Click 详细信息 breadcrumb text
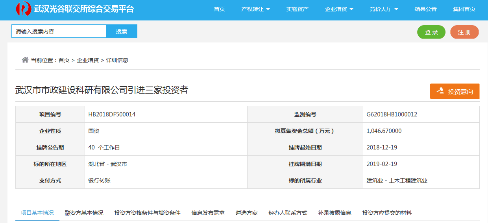Viewport: 488px width, 223px height. pos(117,60)
